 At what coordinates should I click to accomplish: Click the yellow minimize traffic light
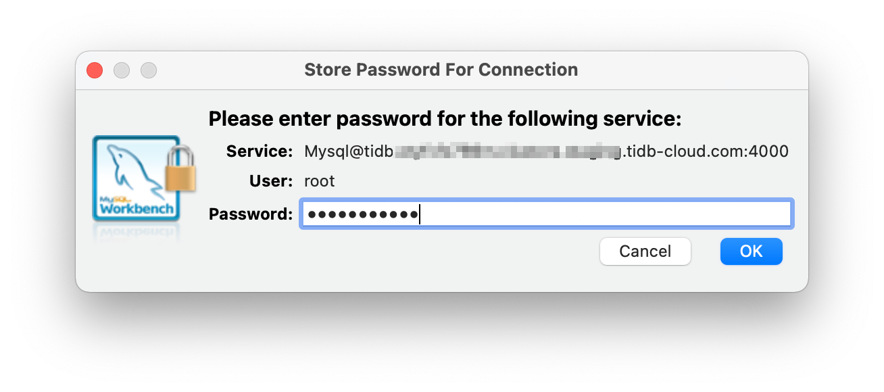pyautogui.click(x=122, y=70)
